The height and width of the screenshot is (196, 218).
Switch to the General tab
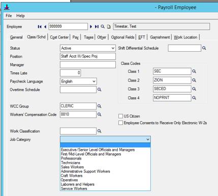[16, 37]
